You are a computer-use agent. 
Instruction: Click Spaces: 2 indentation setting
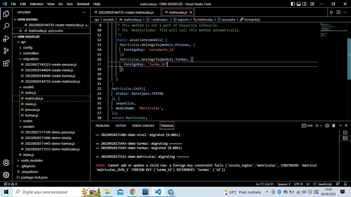pos(284,184)
